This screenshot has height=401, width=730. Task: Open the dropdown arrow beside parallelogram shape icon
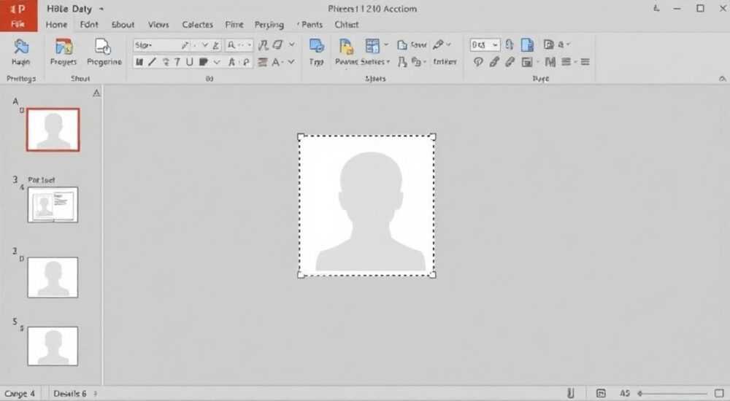click(292, 44)
